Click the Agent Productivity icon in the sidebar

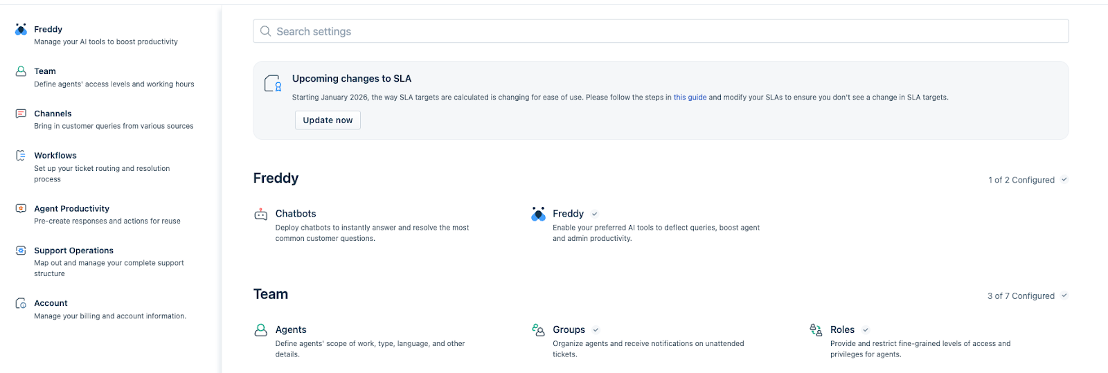pyautogui.click(x=21, y=208)
